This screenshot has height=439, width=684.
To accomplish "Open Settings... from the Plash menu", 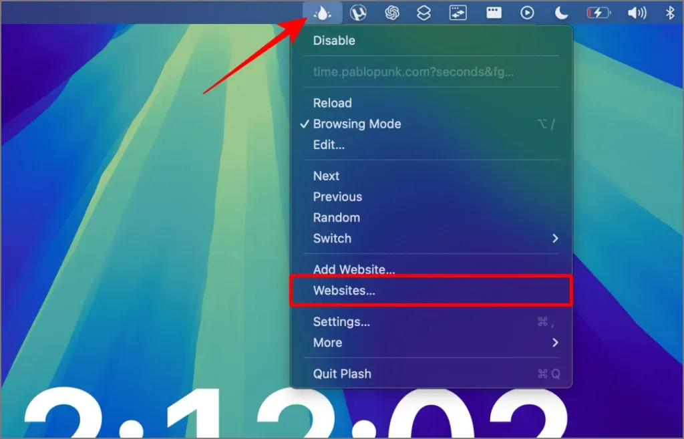I will (432, 322).
